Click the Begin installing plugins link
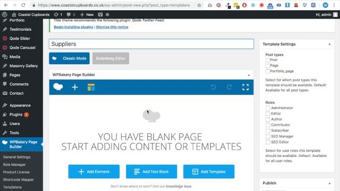 click(x=73, y=27)
